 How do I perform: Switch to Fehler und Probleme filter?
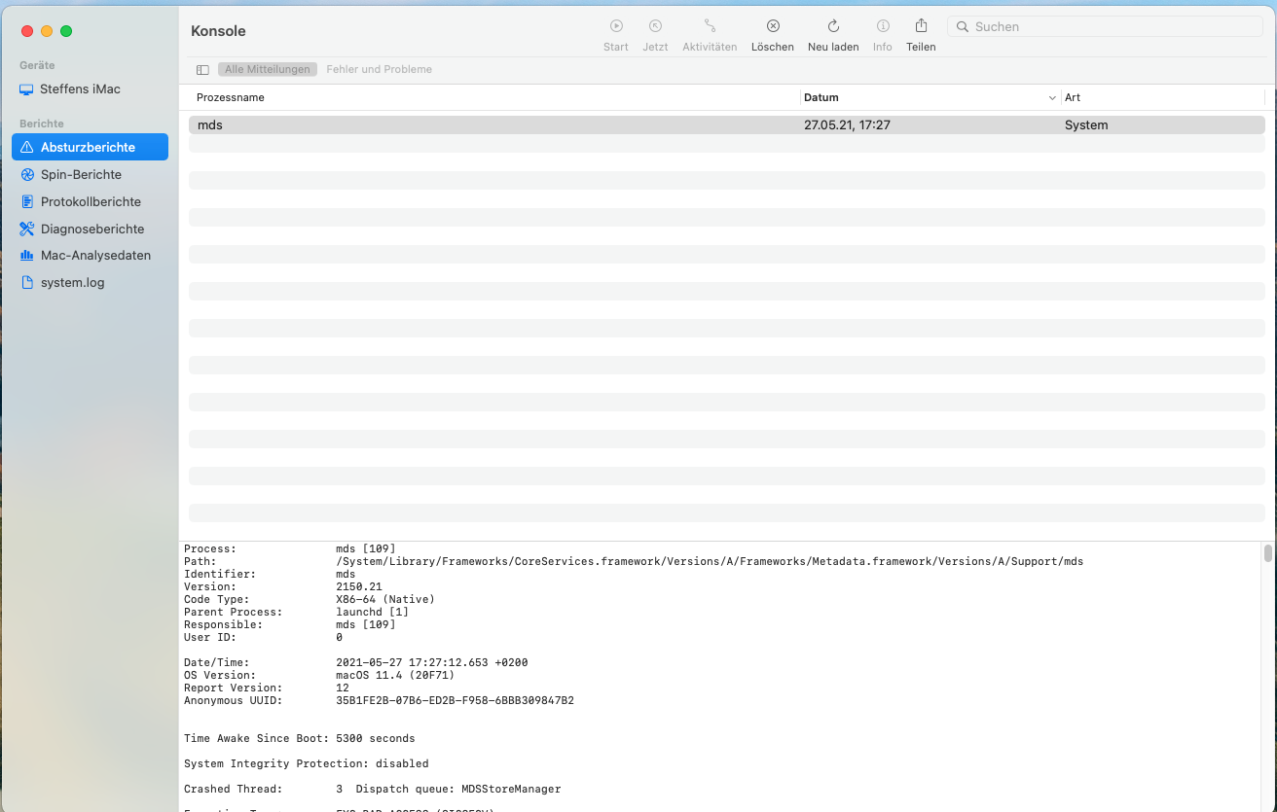379,70
